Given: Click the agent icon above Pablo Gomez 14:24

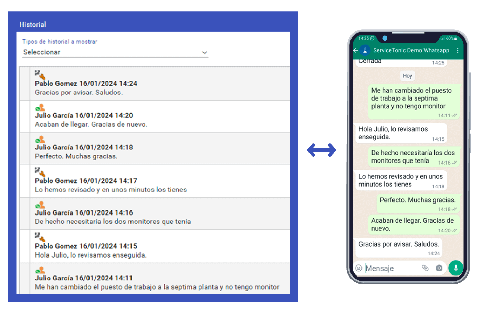Looking at the screenshot, I should pyautogui.click(x=40, y=74).
